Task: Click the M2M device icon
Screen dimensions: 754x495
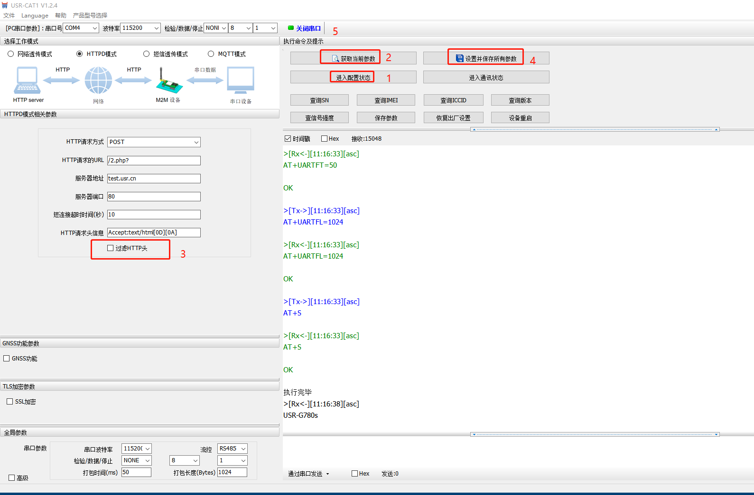Action: tap(168, 81)
